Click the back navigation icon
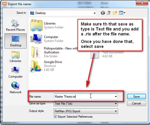 click(x=103, y=13)
